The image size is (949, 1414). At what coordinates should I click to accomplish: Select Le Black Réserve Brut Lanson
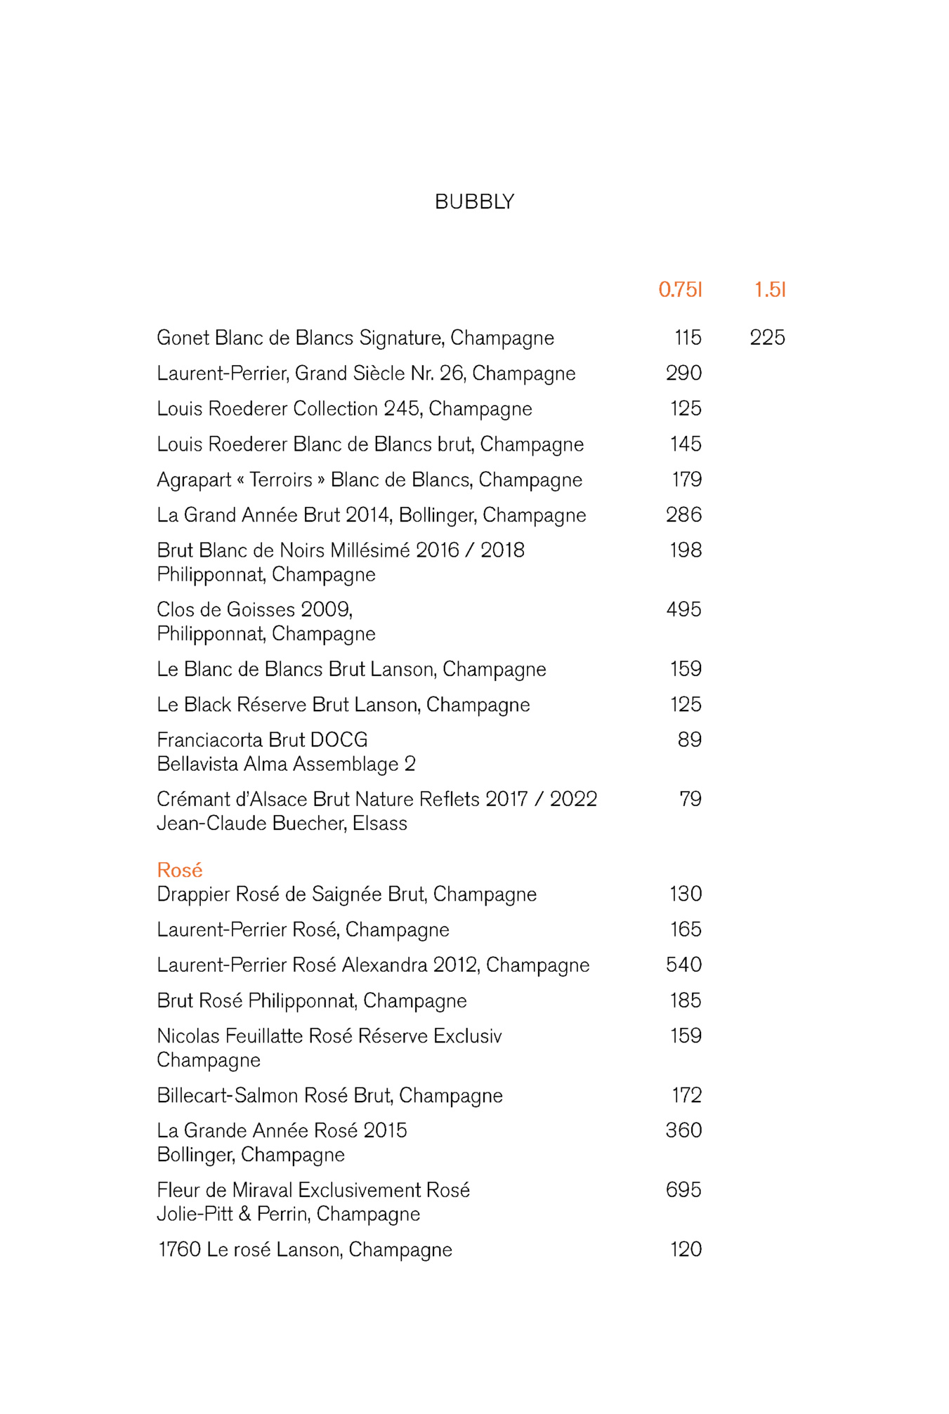pyautogui.click(x=343, y=704)
